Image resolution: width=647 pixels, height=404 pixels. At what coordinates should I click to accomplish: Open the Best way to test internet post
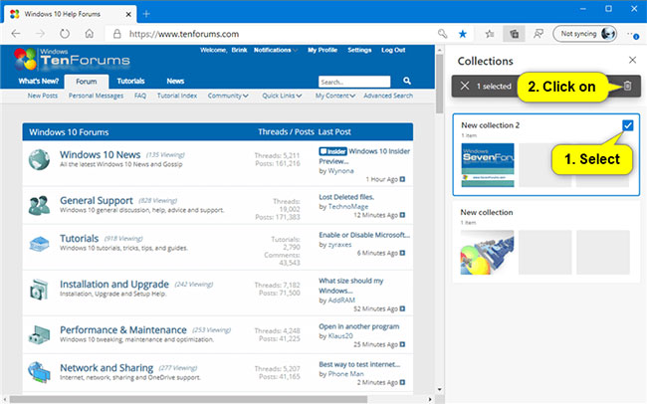[359, 364]
